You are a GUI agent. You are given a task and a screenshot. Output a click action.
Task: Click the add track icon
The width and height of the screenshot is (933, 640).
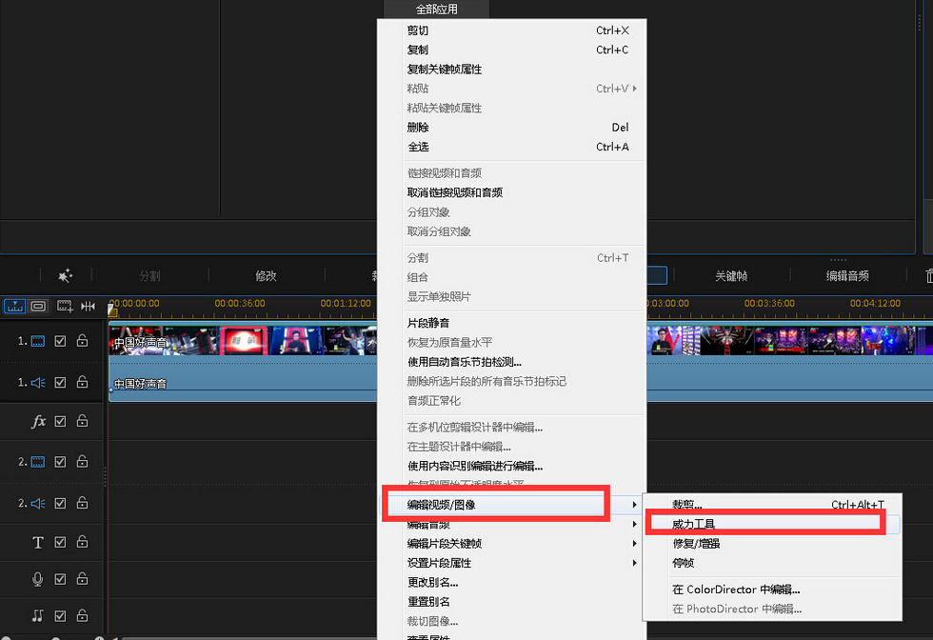[x=63, y=306]
